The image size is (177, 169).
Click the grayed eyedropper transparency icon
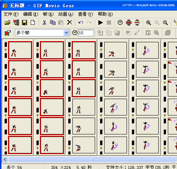[x=137, y=33]
